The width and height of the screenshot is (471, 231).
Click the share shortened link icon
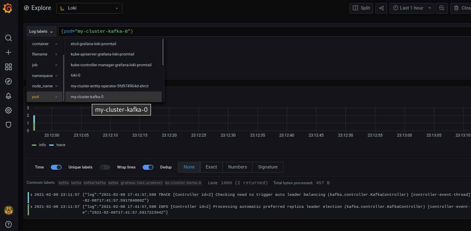[381, 8]
